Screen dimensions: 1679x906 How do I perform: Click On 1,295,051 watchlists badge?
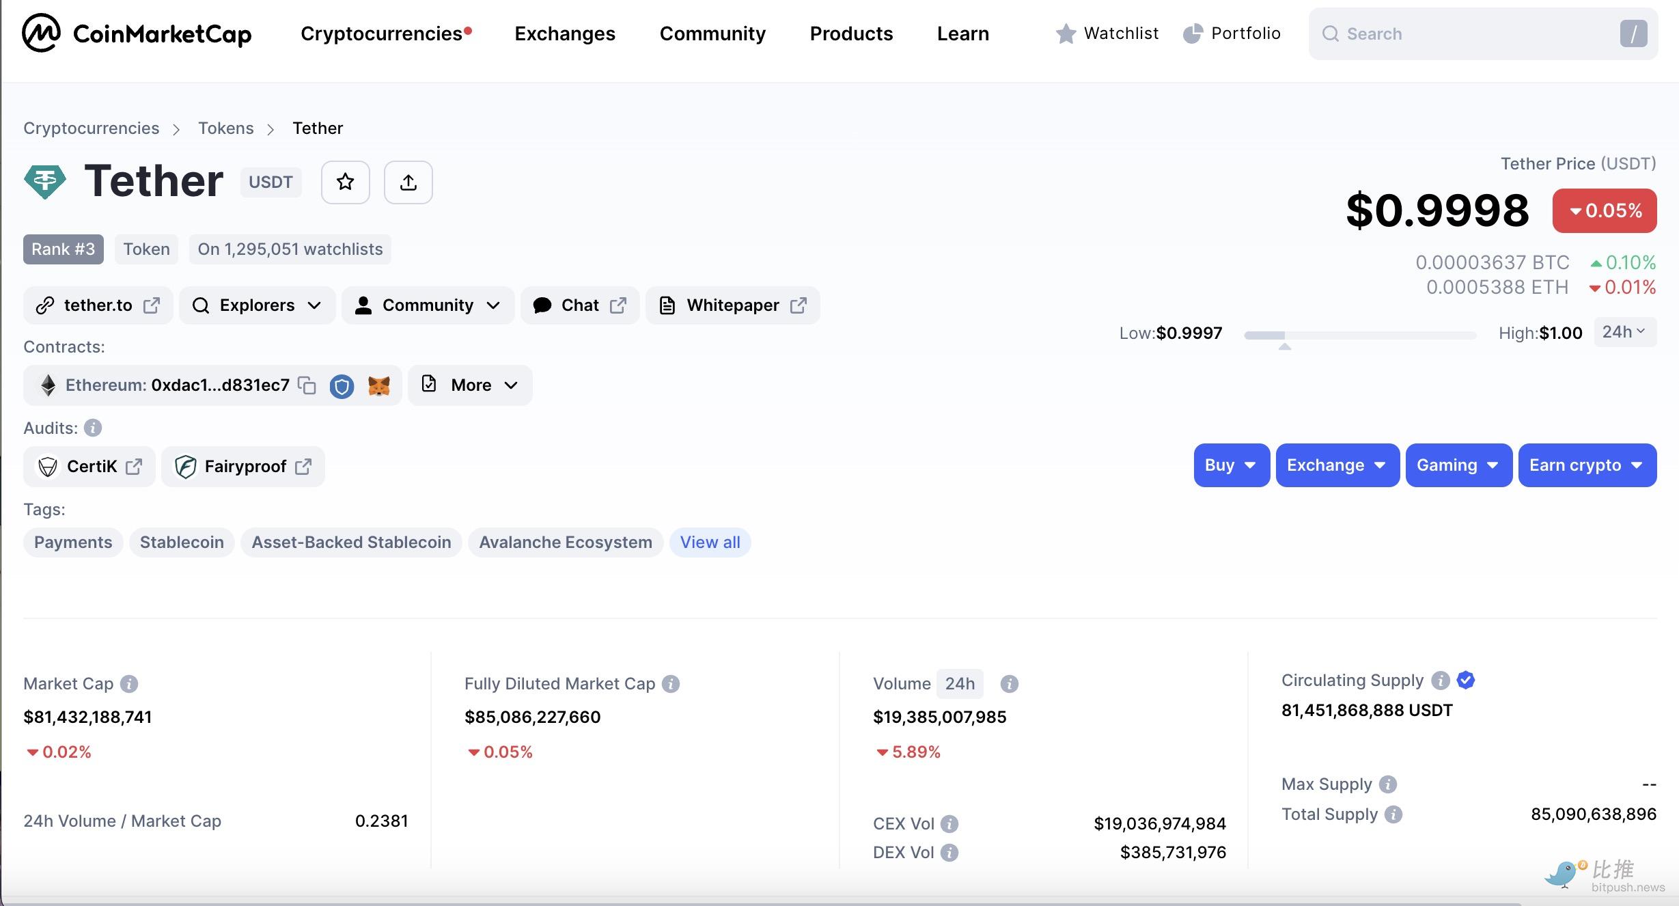(x=290, y=249)
